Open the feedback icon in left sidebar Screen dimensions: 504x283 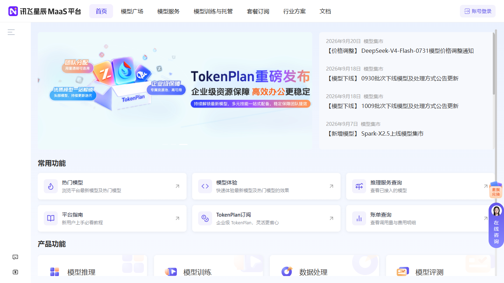point(15,257)
